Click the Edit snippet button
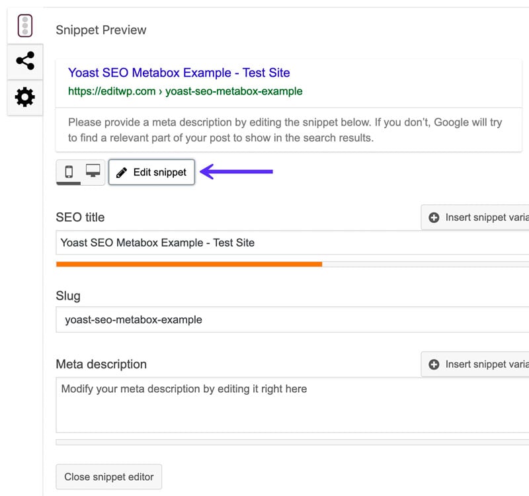Viewport: 529px width, 496px height. (152, 172)
